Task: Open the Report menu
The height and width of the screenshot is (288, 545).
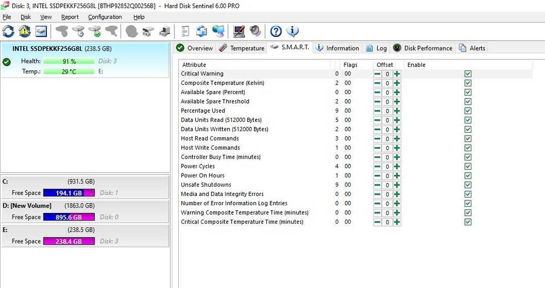Action: pos(70,17)
